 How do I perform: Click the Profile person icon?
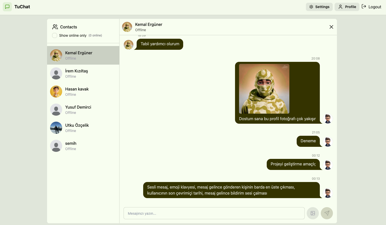tap(340, 7)
